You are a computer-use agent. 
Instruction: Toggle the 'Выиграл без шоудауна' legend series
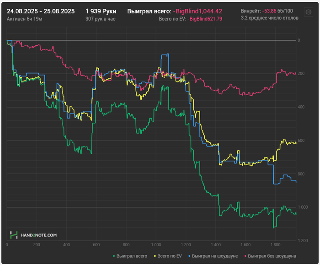pos(270,256)
